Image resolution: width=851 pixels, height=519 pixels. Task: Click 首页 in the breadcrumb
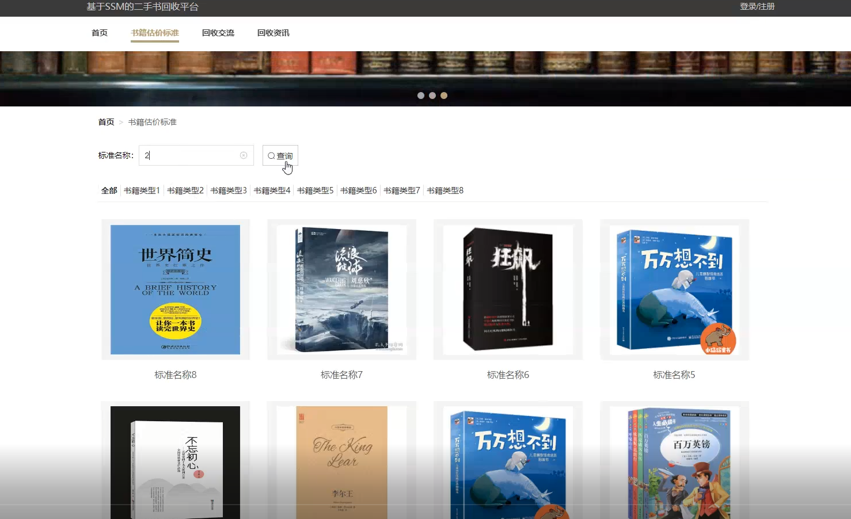pyautogui.click(x=106, y=122)
